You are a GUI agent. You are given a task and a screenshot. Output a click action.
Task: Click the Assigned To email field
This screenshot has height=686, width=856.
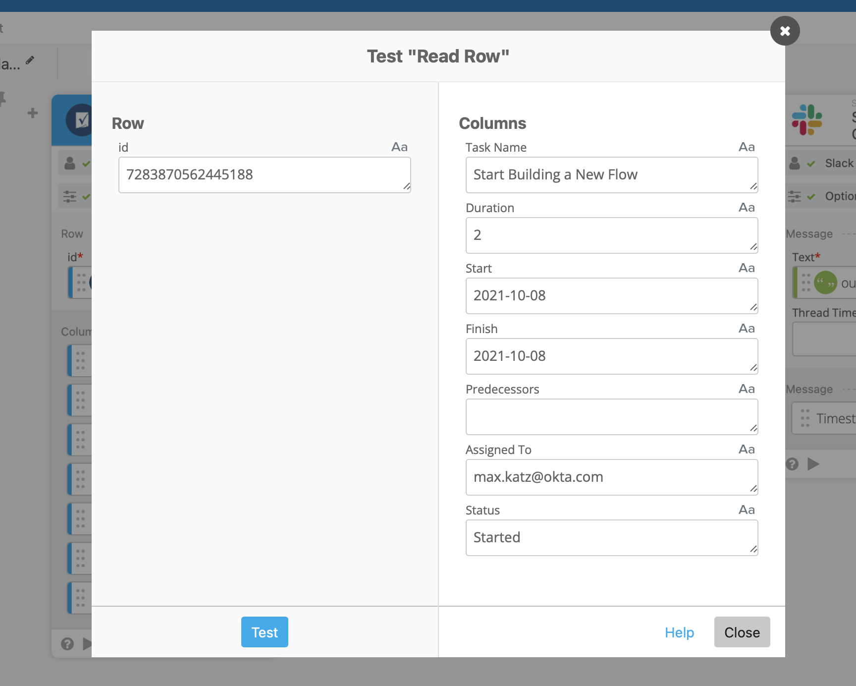pos(611,477)
